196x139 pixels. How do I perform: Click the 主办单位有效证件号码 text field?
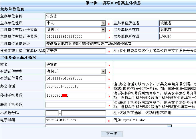[x=76, y=37]
